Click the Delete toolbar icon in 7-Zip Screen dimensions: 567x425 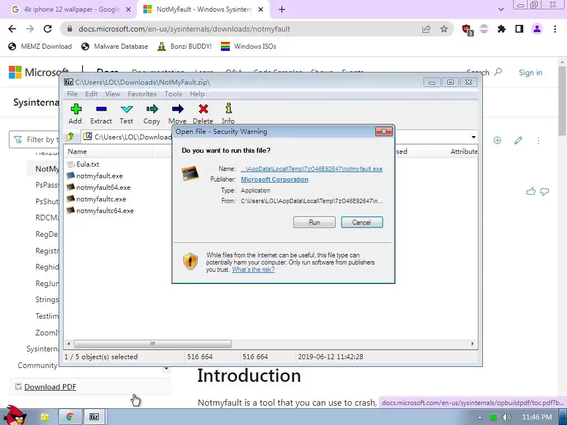[203, 109]
